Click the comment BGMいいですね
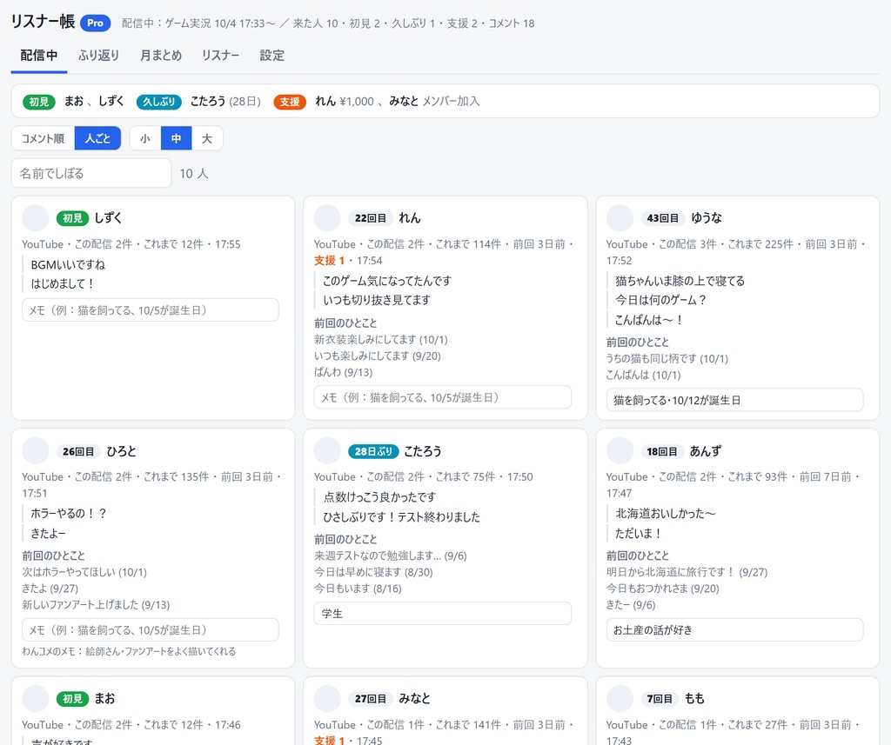The height and width of the screenshot is (745, 891). (x=68, y=264)
